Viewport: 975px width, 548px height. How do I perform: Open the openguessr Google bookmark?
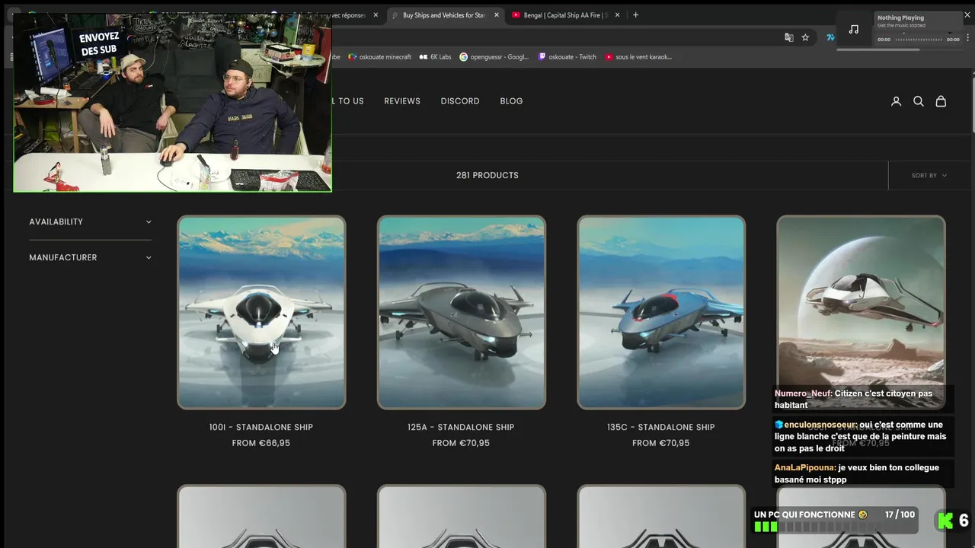click(494, 56)
